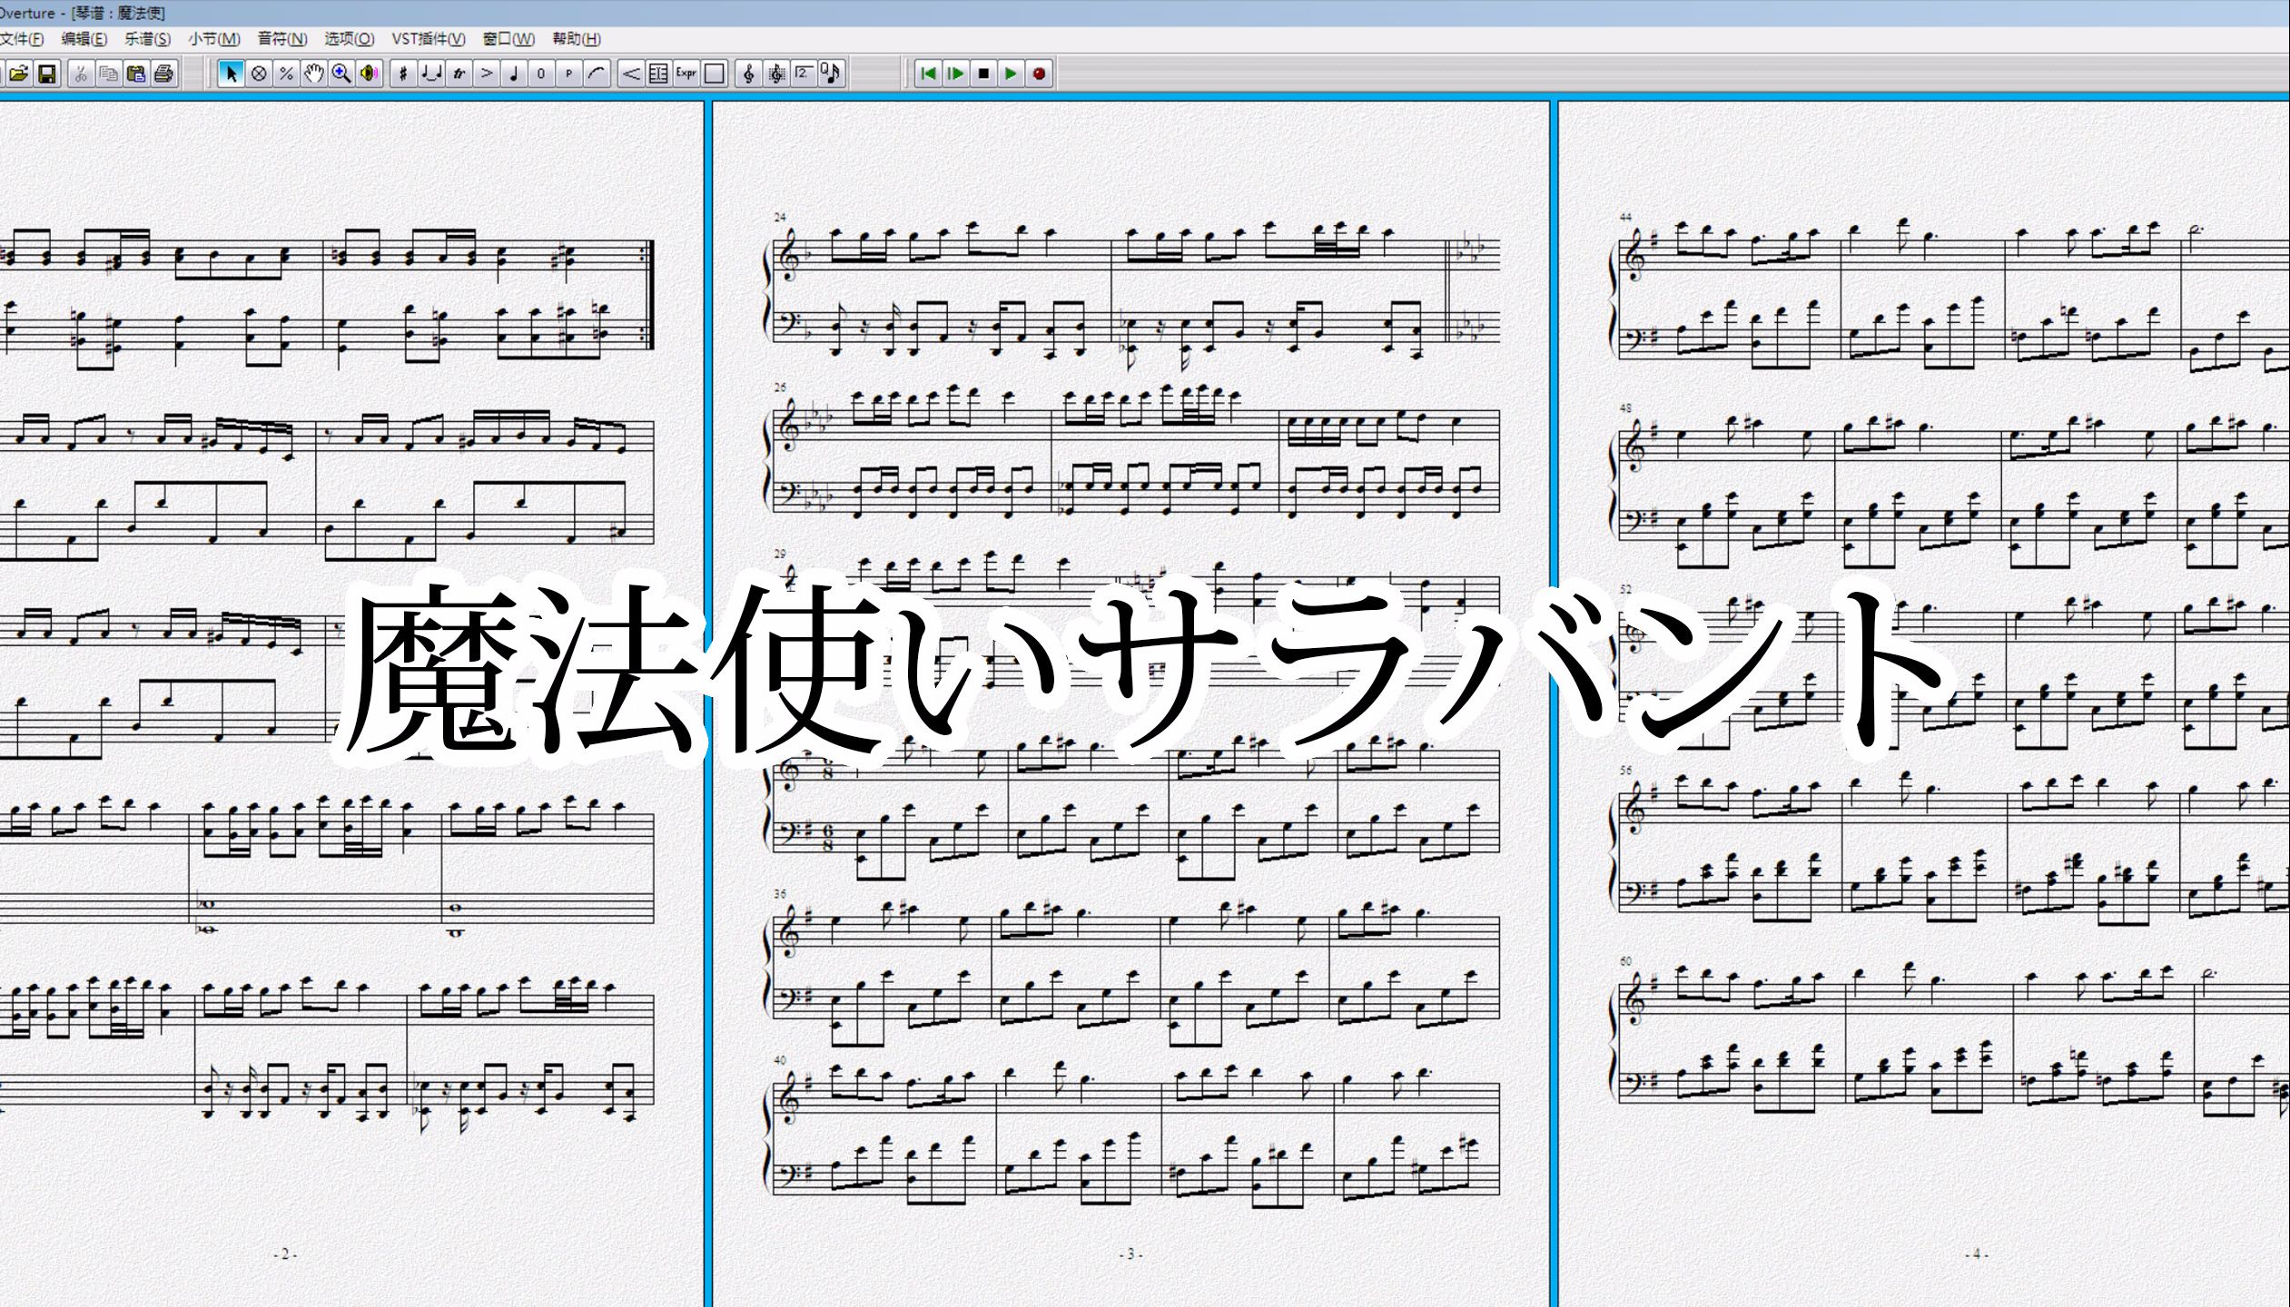Print the score with printer icon

(x=163, y=74)
